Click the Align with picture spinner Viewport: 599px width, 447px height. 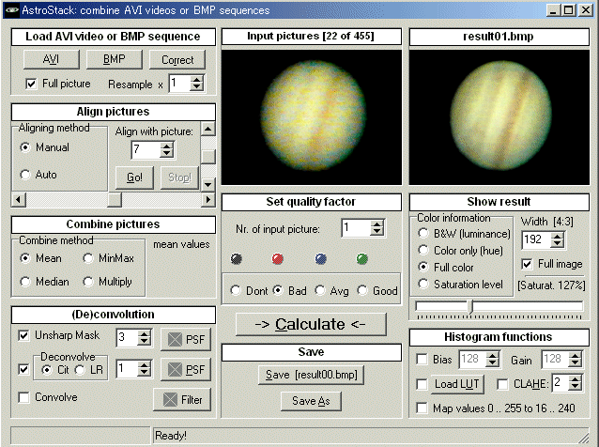coord(166,149)
